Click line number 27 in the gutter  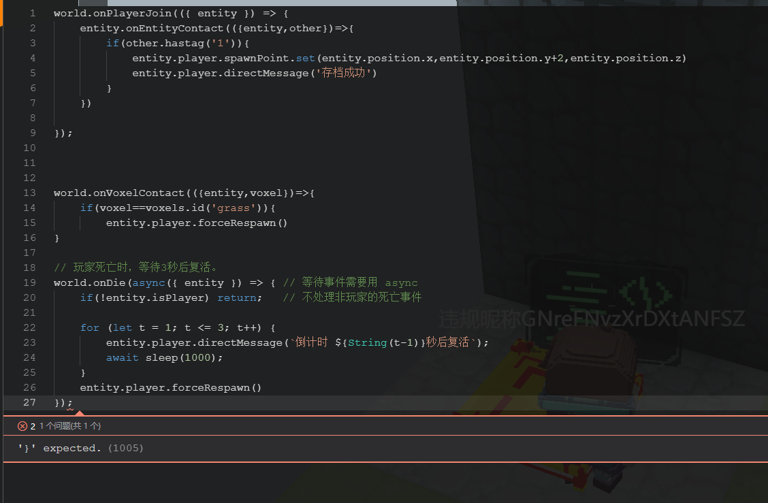tap(29, 402)
